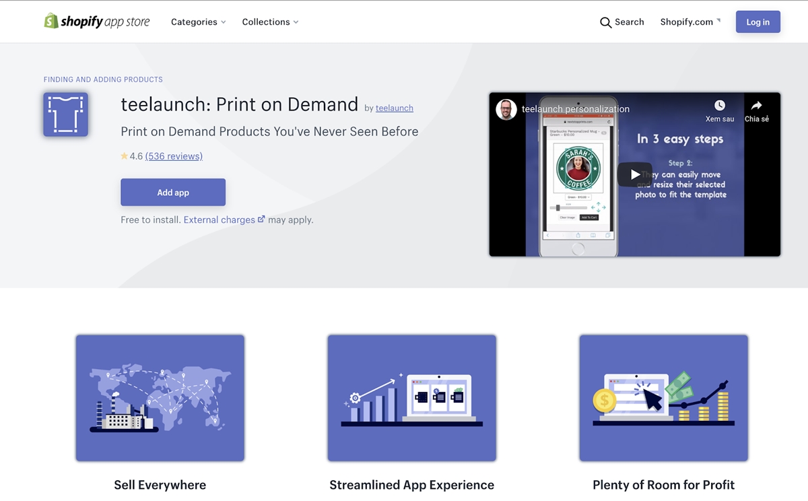Open the Shopify app store logo
This screenshot has width=808, height=501.
pos(97,22)
